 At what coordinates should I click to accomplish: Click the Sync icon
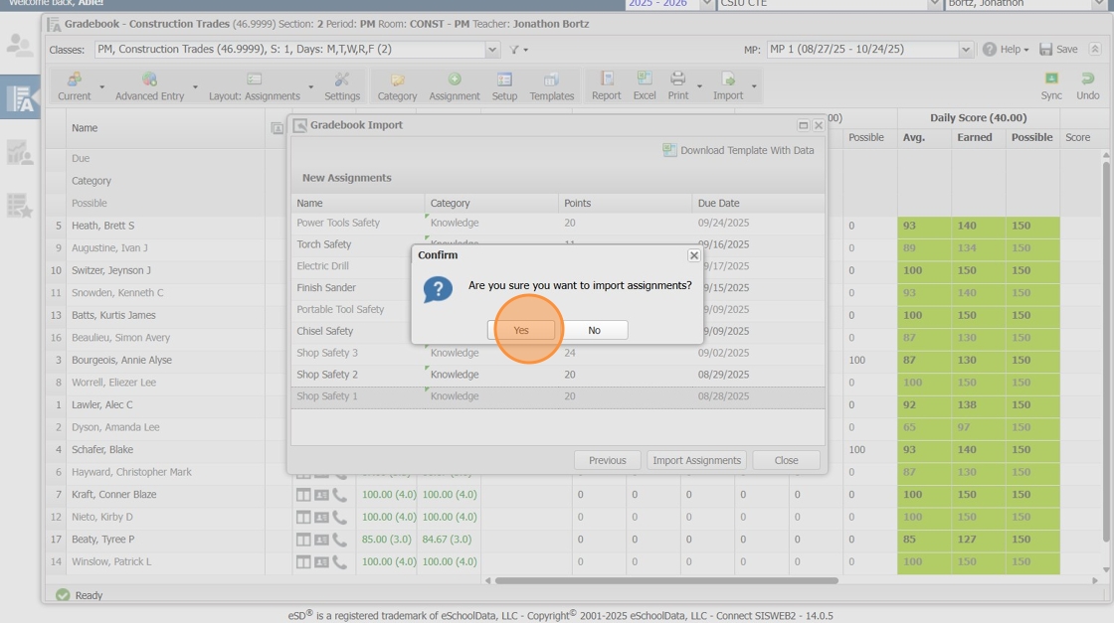tap(1051, 86)
